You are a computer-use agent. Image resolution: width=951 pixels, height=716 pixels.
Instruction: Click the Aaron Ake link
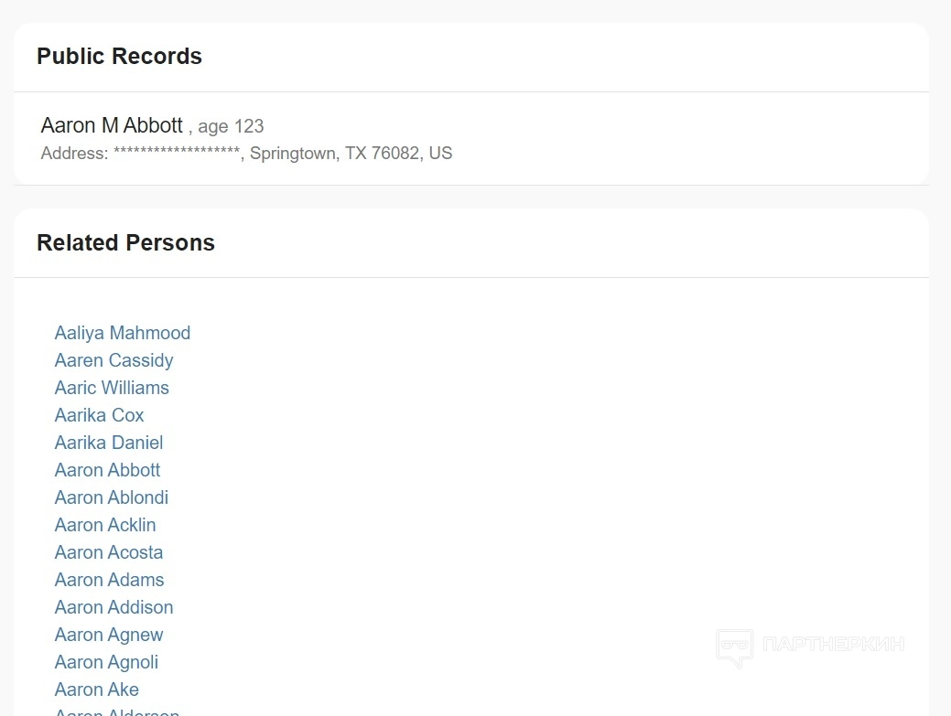tap(96, 689)
